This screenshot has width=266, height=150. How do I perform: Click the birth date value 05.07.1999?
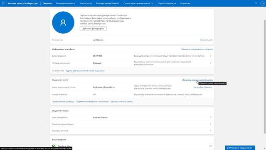click(98, 56)
